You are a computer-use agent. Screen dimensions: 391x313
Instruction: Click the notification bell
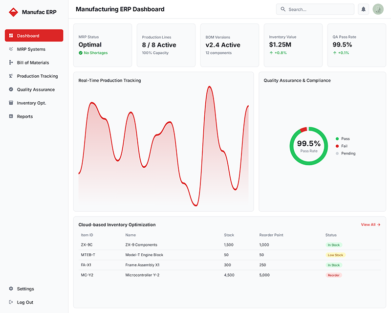coord(363,9)
